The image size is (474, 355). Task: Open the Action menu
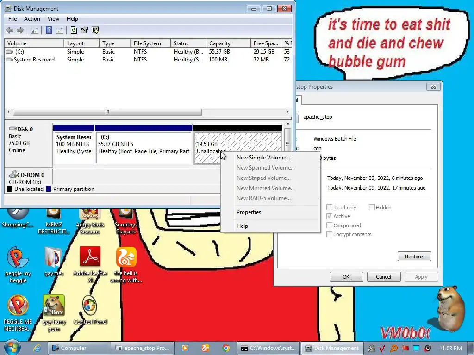click(x=32, y=18)
